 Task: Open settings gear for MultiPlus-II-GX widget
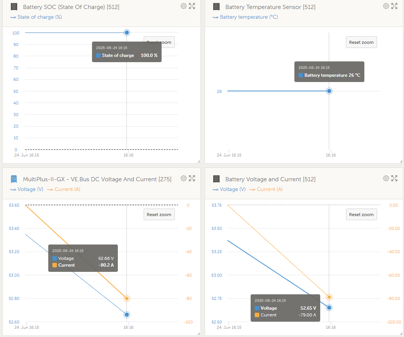point(184,178)
